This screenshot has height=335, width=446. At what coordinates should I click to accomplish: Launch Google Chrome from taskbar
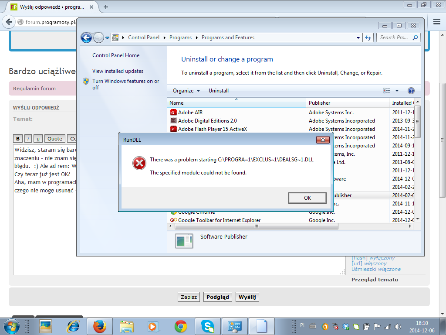181,326
